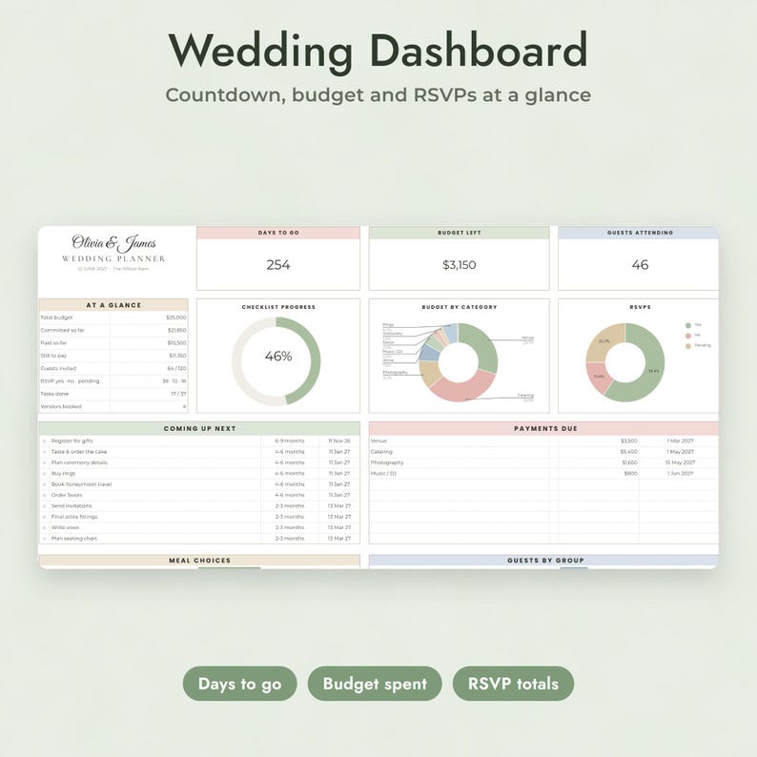Check the Book honeymoon travel box
Image resolution: width=757 pixels, height=757 pixels.
tap(45, 484)
